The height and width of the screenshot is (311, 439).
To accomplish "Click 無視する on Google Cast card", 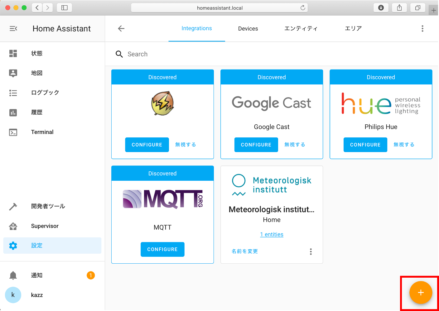I will [295, 145].
